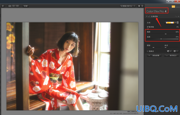Screen dimensions: 180x115
Task: Click the 方式 method preview thumbnail
Action: [x=170, y=23]
